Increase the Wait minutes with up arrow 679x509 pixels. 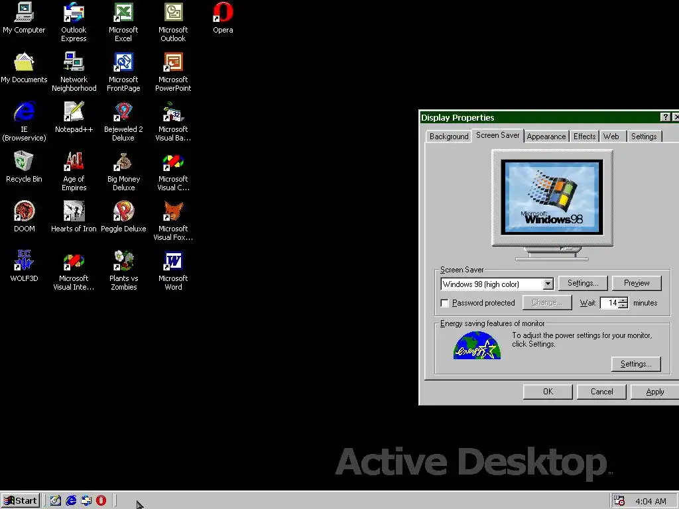point(623,300)
